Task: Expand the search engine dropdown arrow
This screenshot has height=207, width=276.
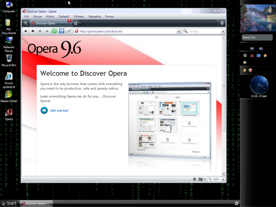Action: [223, 32]
